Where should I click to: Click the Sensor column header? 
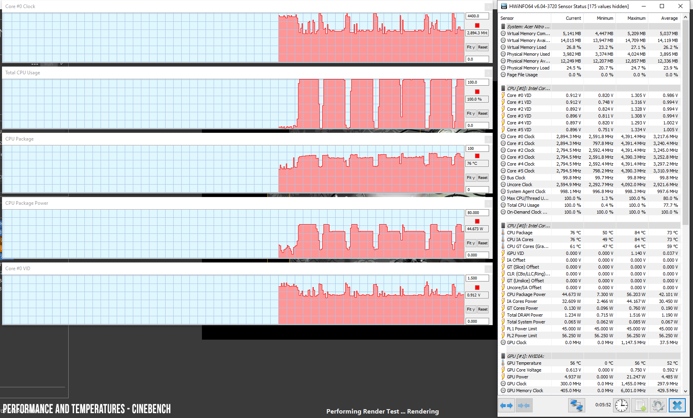click(525, 18)
